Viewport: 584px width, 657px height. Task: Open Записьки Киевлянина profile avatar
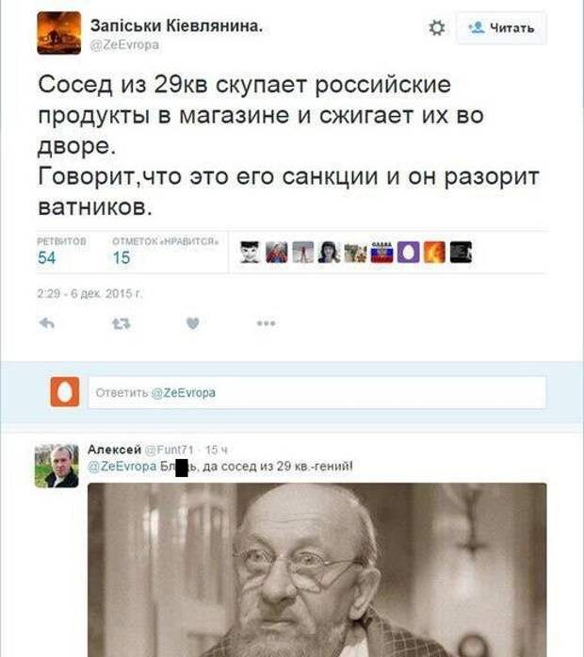click(59, 33)
